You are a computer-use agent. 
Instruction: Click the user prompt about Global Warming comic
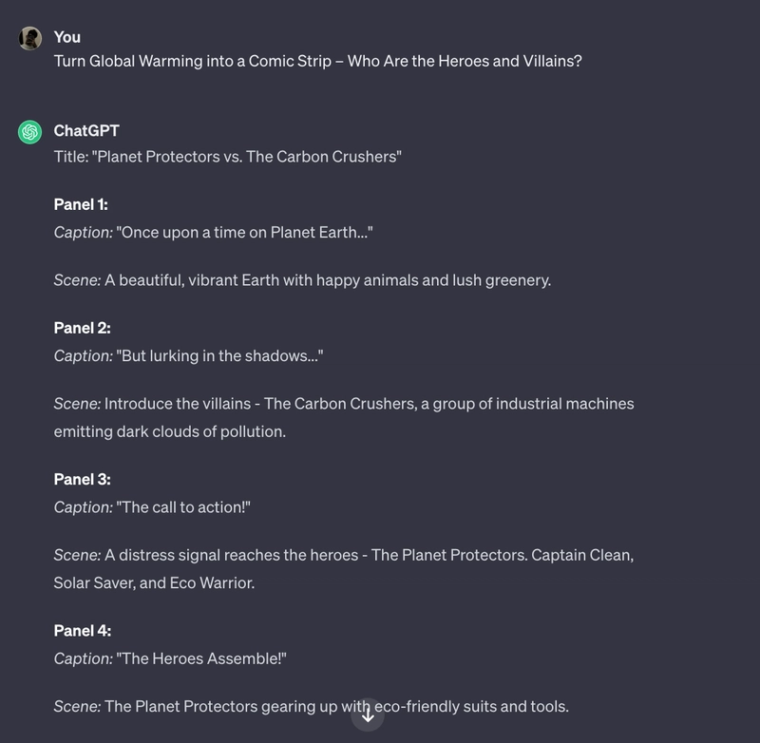(318, 61)
